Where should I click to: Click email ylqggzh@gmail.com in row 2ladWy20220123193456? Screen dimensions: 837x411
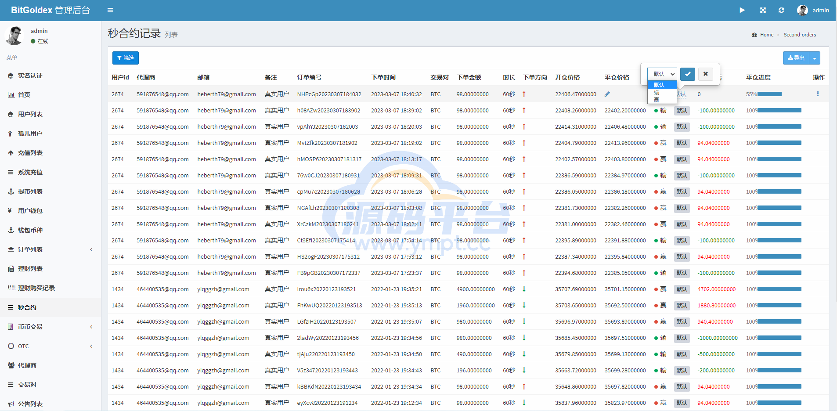pyautogui.click(x=223, y=338)
